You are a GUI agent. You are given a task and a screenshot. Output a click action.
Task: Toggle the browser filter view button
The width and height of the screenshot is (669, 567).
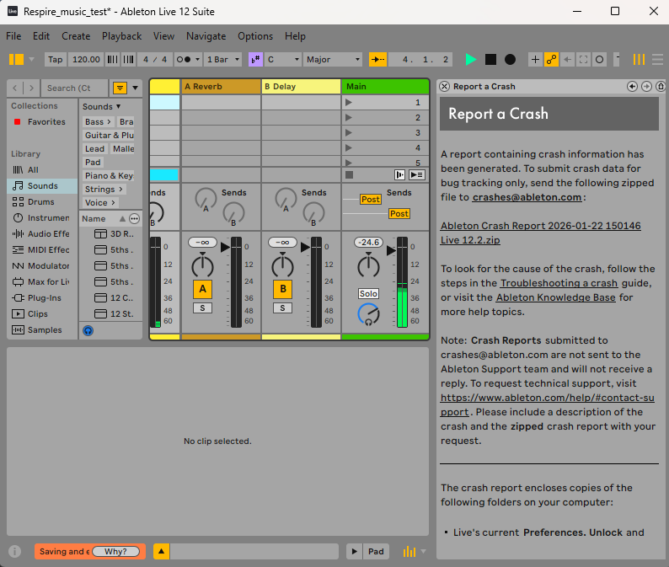[x=120, y=88]
